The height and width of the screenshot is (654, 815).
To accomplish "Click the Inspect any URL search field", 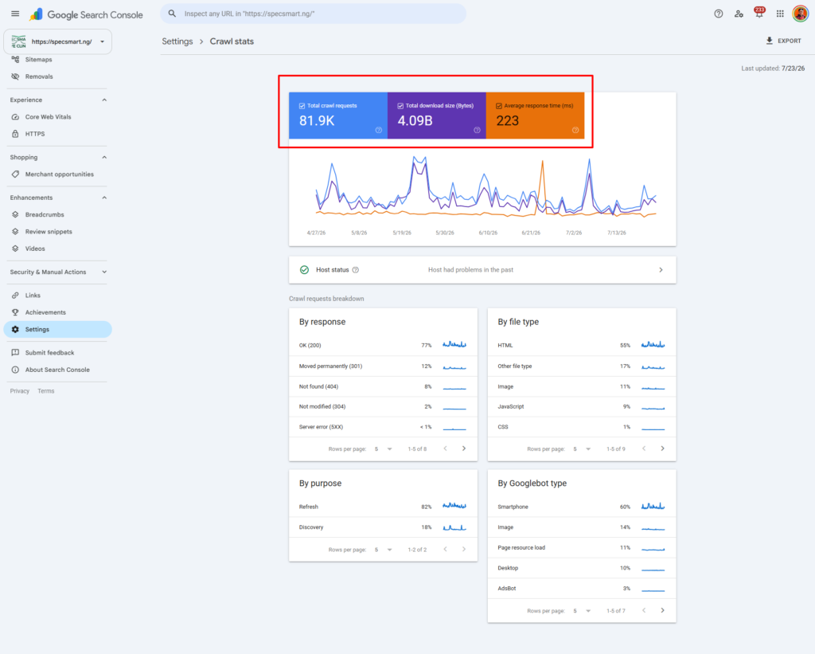I will (x=313, y=14).
